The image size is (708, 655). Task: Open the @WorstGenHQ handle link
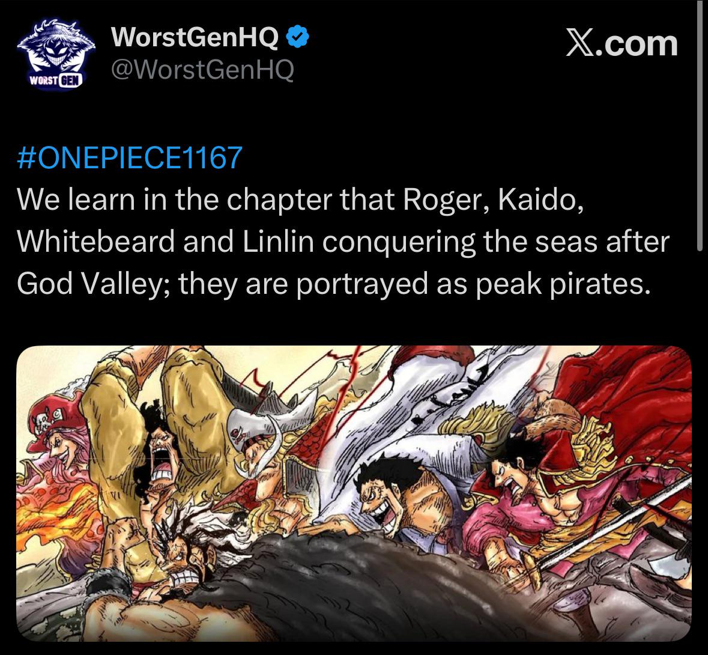pyautogui.click(x=202, y=70)
